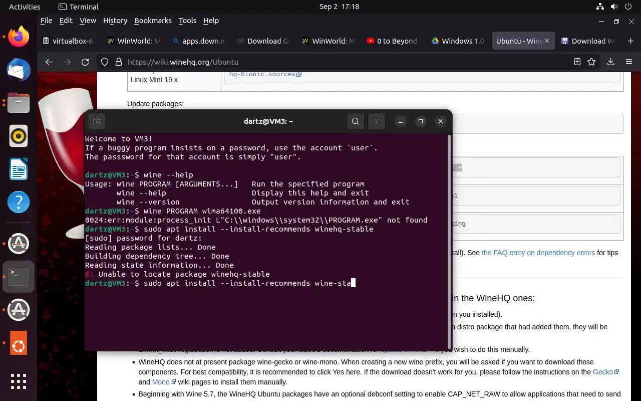Open the Mono wiki link
This screenshot has width=641, height=401.
coord(164,382)
